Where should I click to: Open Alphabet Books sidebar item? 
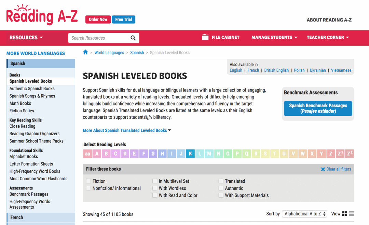pos(24,157)
